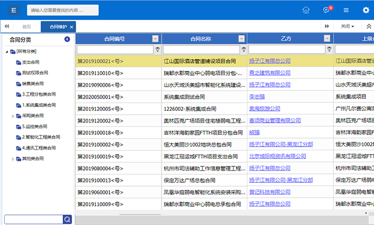
Task: Expand the 其他类合同 tree node
Action: point(13,159)
